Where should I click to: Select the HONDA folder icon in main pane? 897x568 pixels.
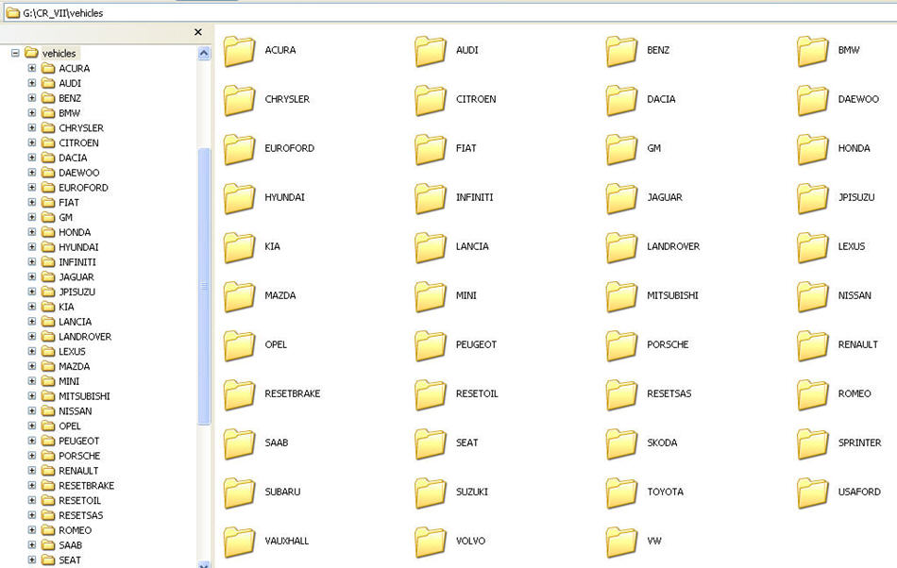point(812,150)
